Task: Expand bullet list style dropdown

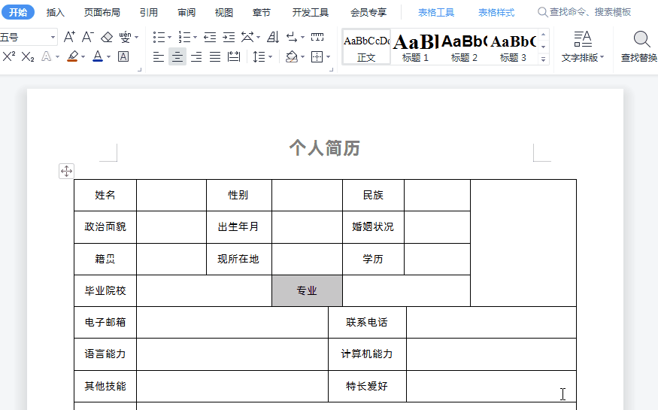Action: pyautogui.click(x=169, y=38)
